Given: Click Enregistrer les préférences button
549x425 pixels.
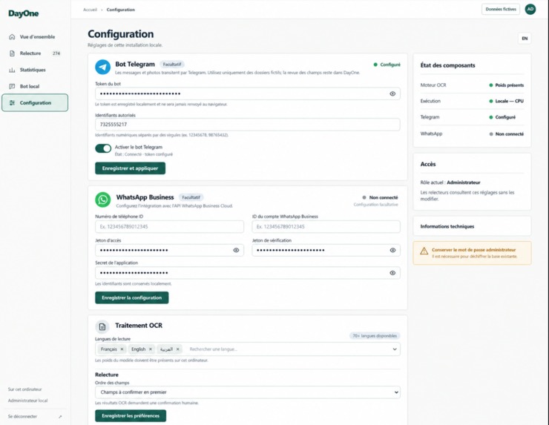Looking at the screenshot, I should (131, 416).
